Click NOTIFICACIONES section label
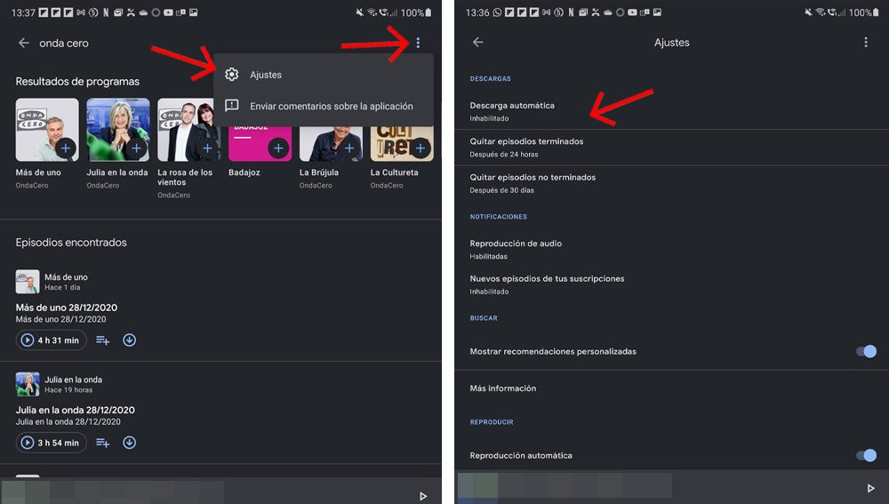 pyautogui.click(x=499, y=217)
